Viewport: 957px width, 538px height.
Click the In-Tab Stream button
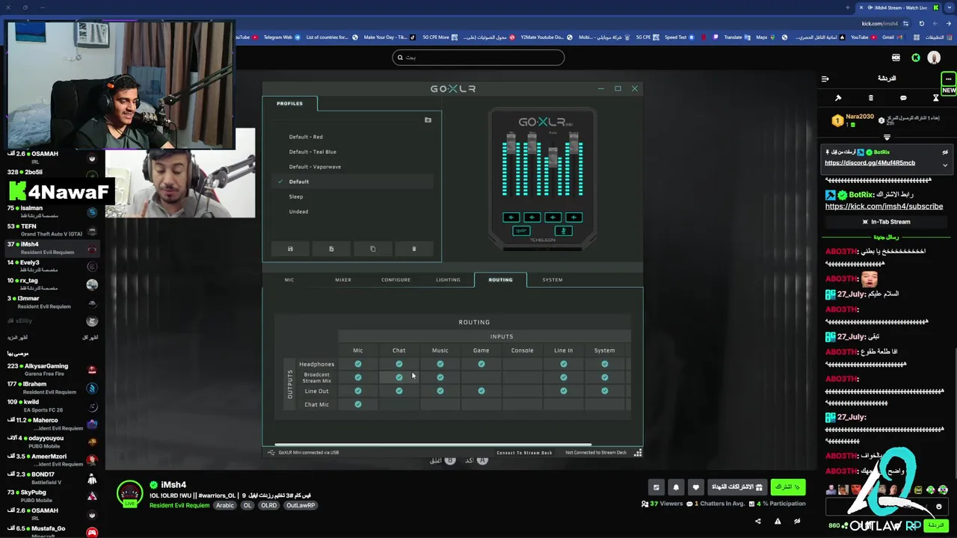(886, 222)
